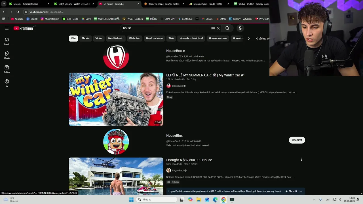Viewport: 363px width, 204px height.
Task: Click the HouseBox channel avatar
Action: [116, 57]
